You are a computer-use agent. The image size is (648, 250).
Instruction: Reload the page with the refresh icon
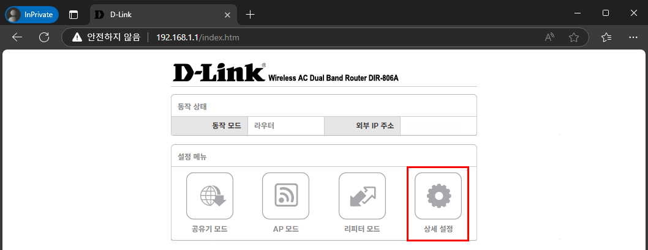[x=44, y=37]
